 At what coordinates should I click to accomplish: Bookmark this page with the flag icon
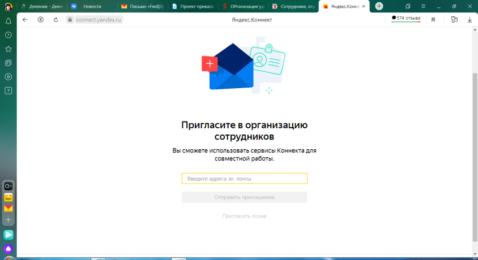click(x=433, y=20)
